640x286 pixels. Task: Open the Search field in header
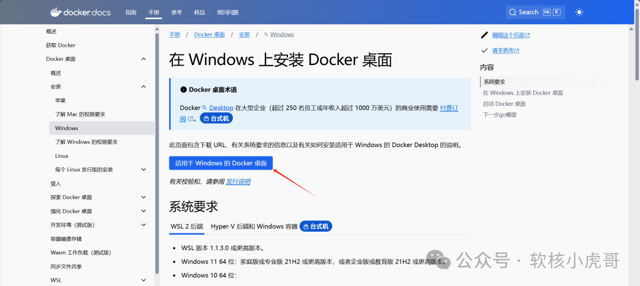point(536,12)
